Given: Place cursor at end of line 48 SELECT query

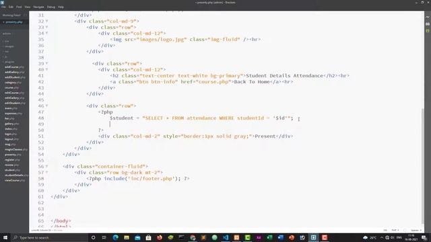Looking at the screenshot, I should pyautogui.click(x=294, y=118).
